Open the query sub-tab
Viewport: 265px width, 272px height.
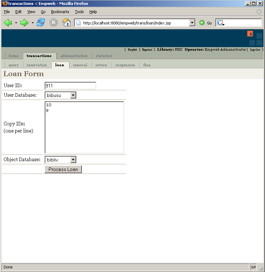click(x=13, y=65)
